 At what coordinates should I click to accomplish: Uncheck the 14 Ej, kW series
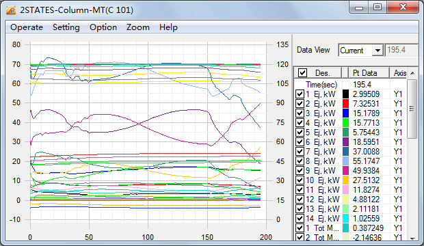click(x=300, y=219)
